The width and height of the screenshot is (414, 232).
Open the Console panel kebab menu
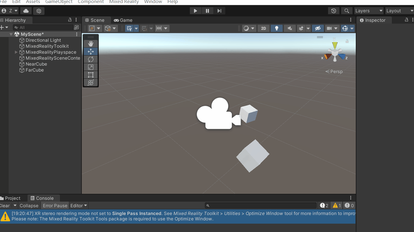point(351,198)
